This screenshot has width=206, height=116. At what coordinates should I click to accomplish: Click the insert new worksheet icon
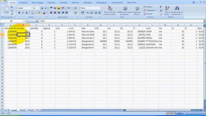tap(38, 110)
